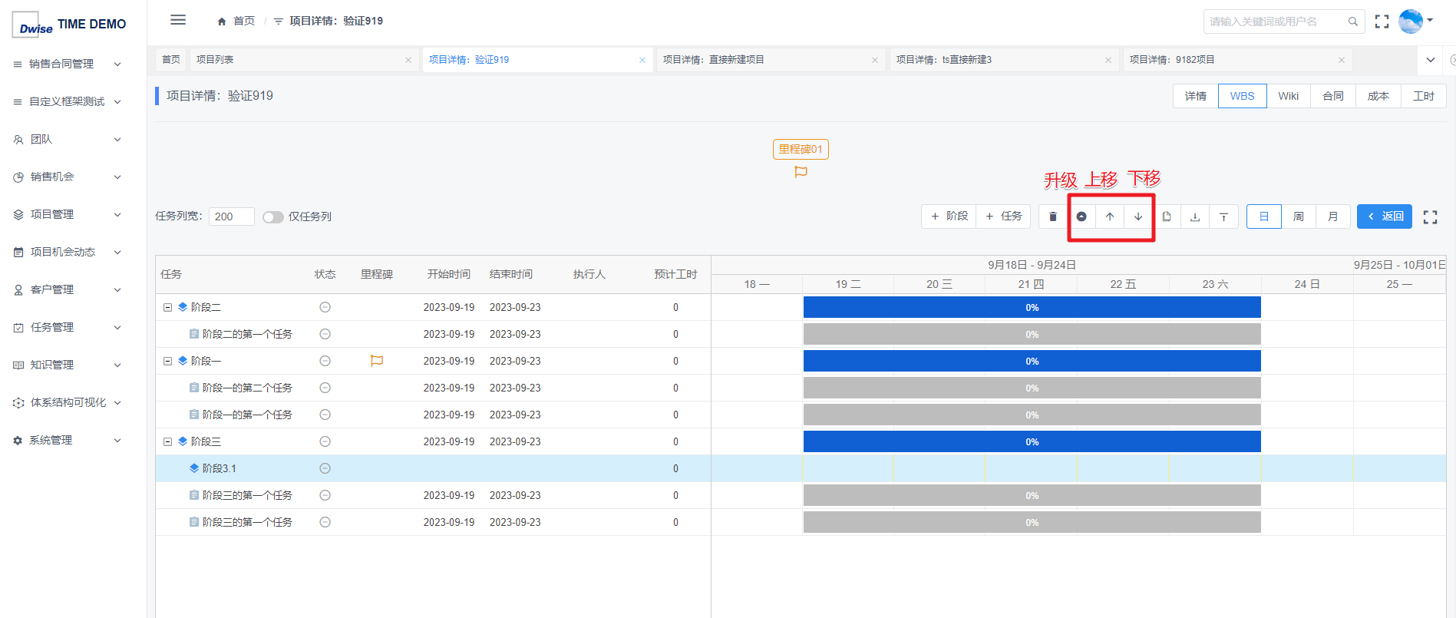Screen dimensions: 1456x618
Task: Add a new task with the + 任务 button
Action: coord(1004,216)
